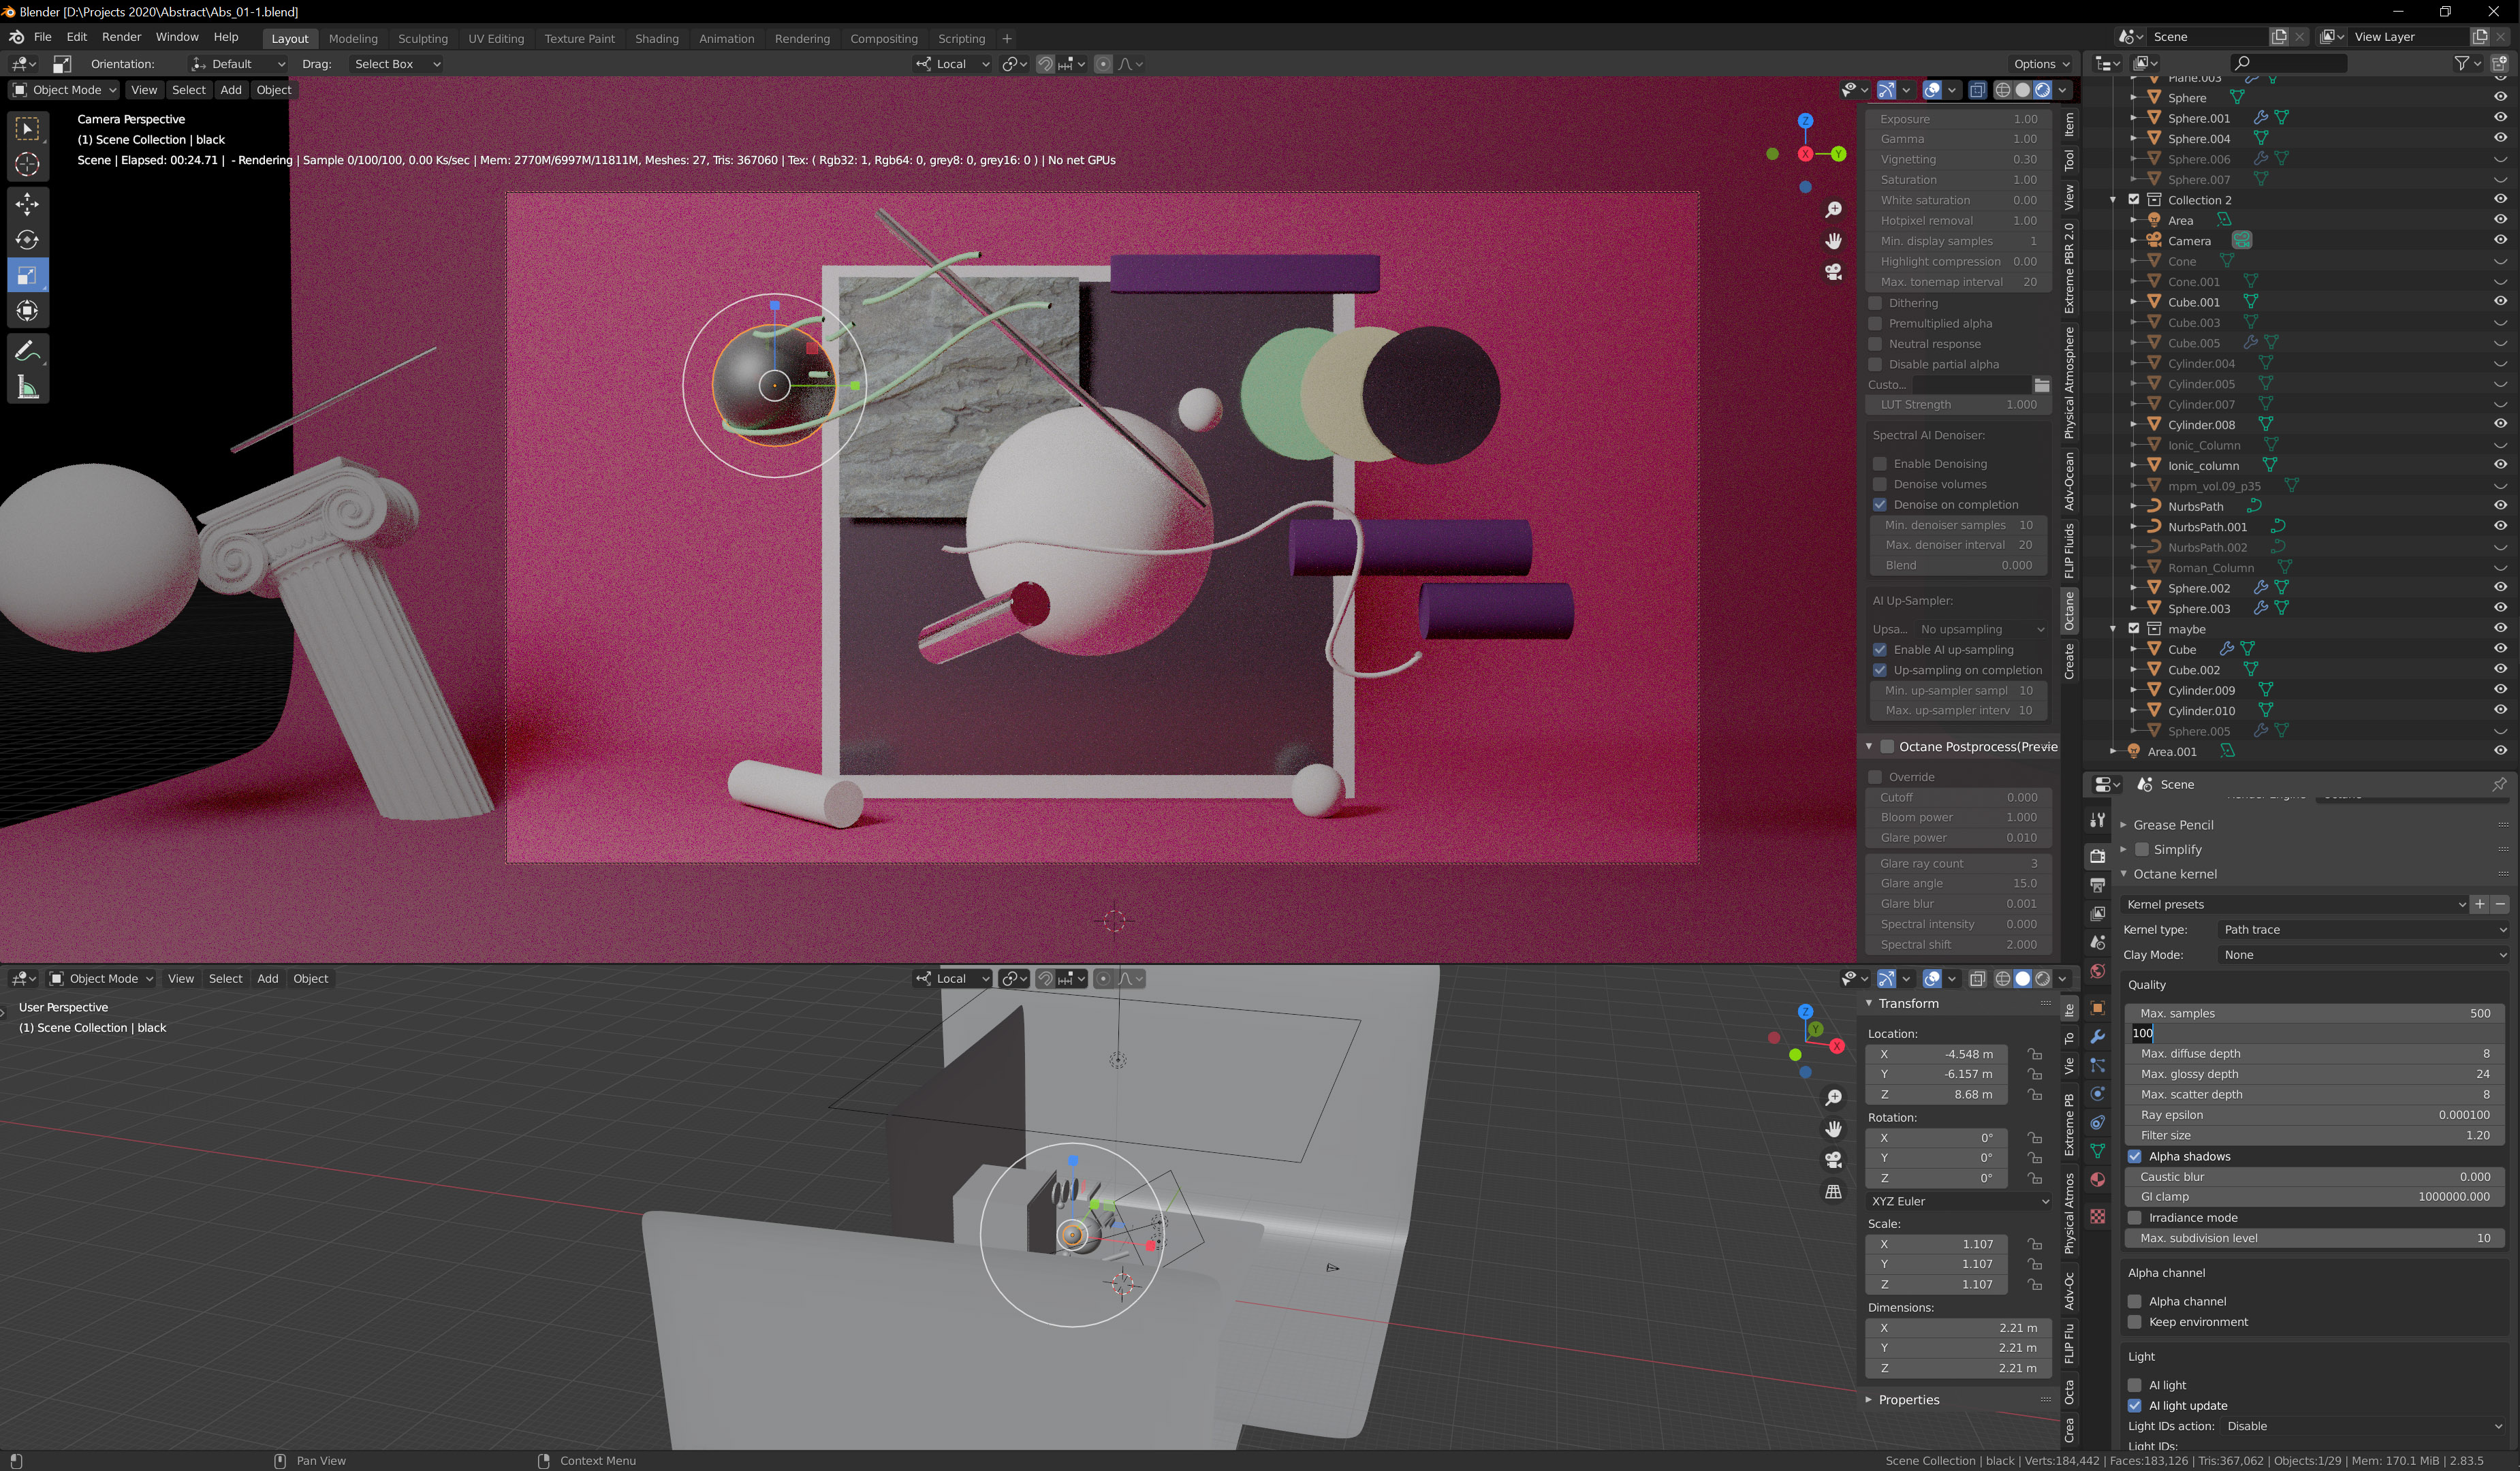The width and height of the screenshot is (2520, 1471).
Task: Click the Cursor tool icon
Action: click(x=27, y=164)
